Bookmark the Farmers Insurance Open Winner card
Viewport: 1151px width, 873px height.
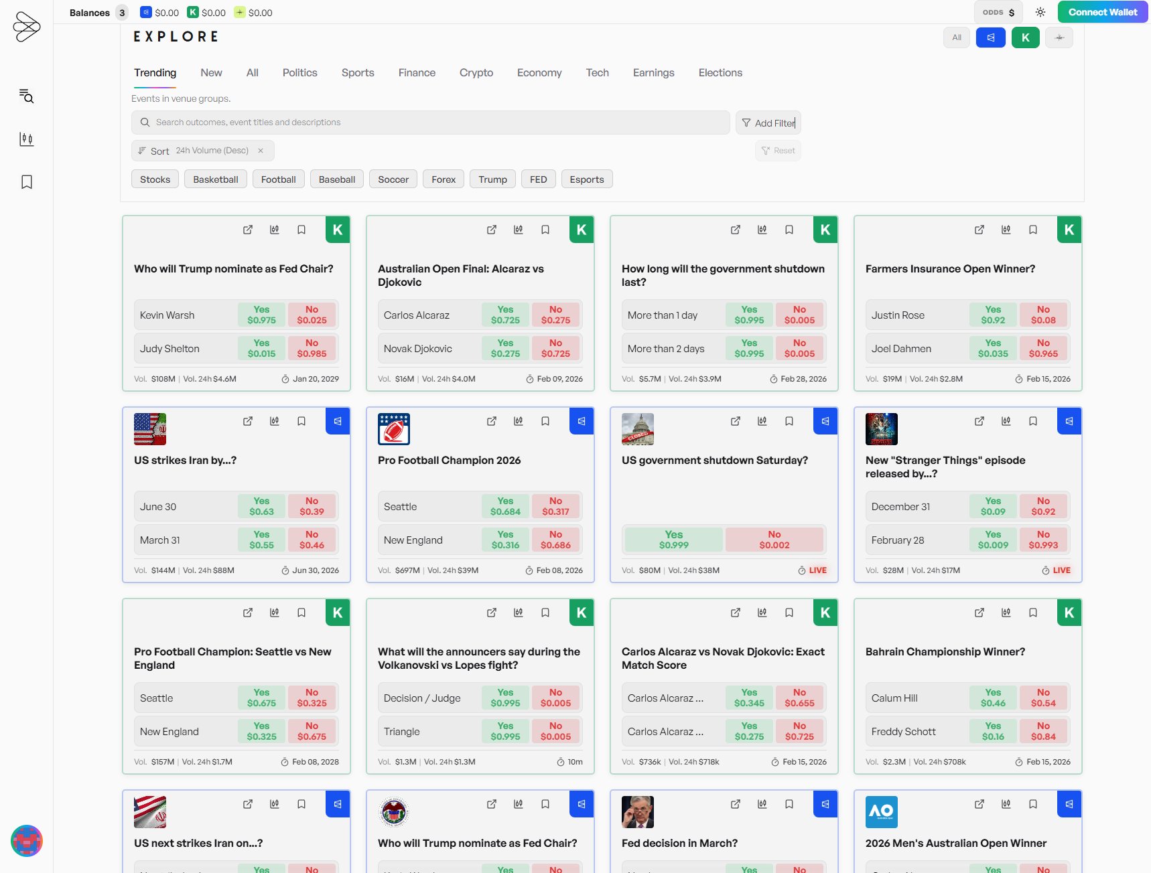pyautogui.click(x=1033, y=230)
